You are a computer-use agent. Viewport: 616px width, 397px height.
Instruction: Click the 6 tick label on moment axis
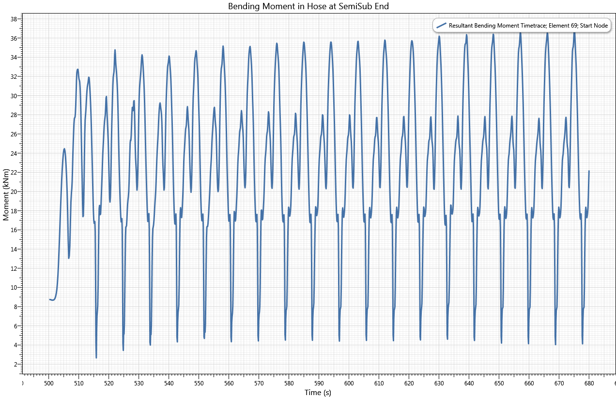(16, 326)
